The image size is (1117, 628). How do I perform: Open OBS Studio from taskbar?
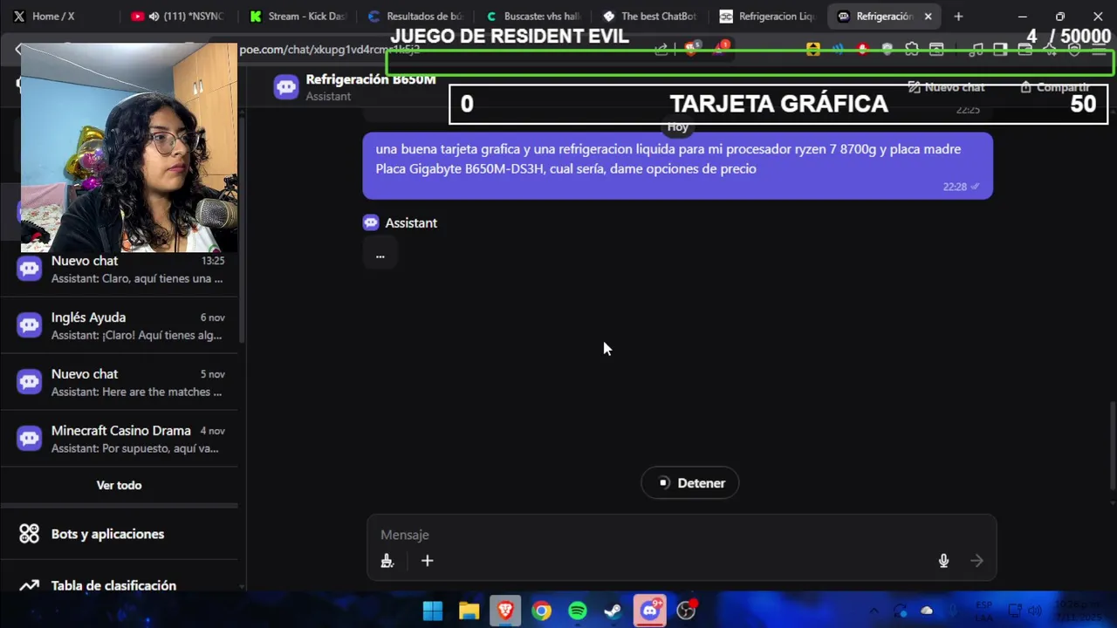[x=687, y=611]
